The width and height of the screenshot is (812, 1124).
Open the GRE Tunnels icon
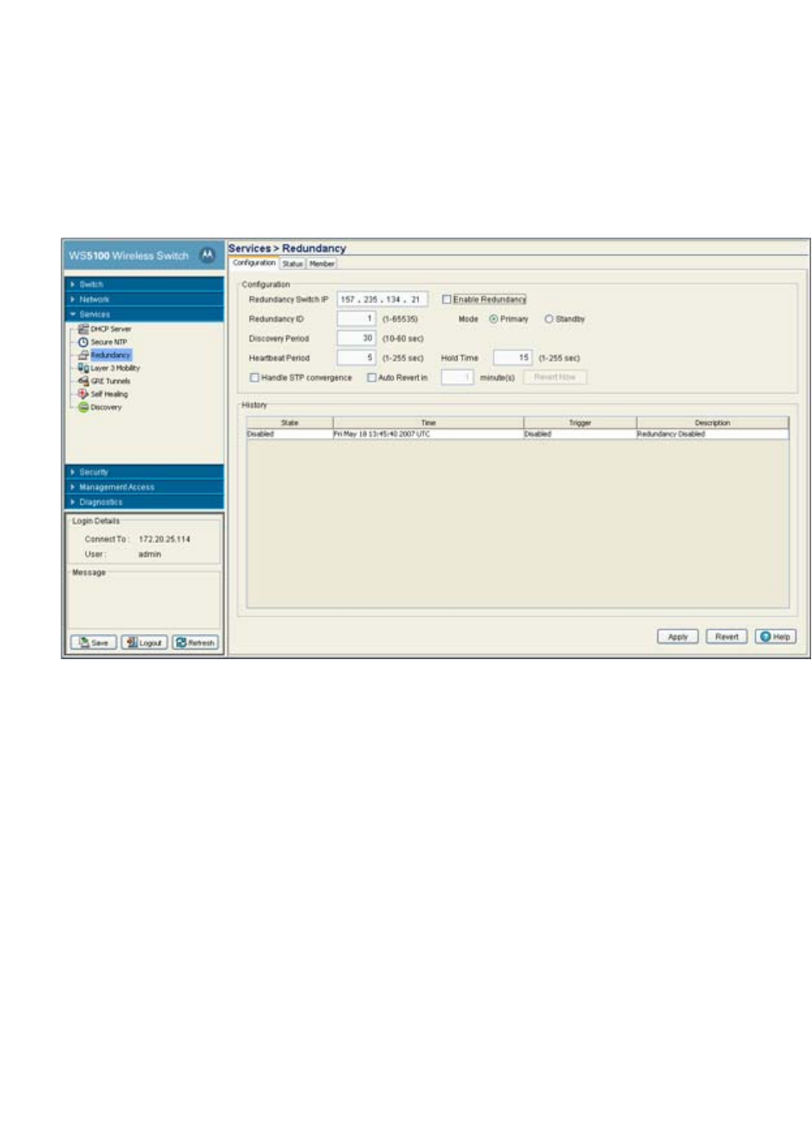84,382
